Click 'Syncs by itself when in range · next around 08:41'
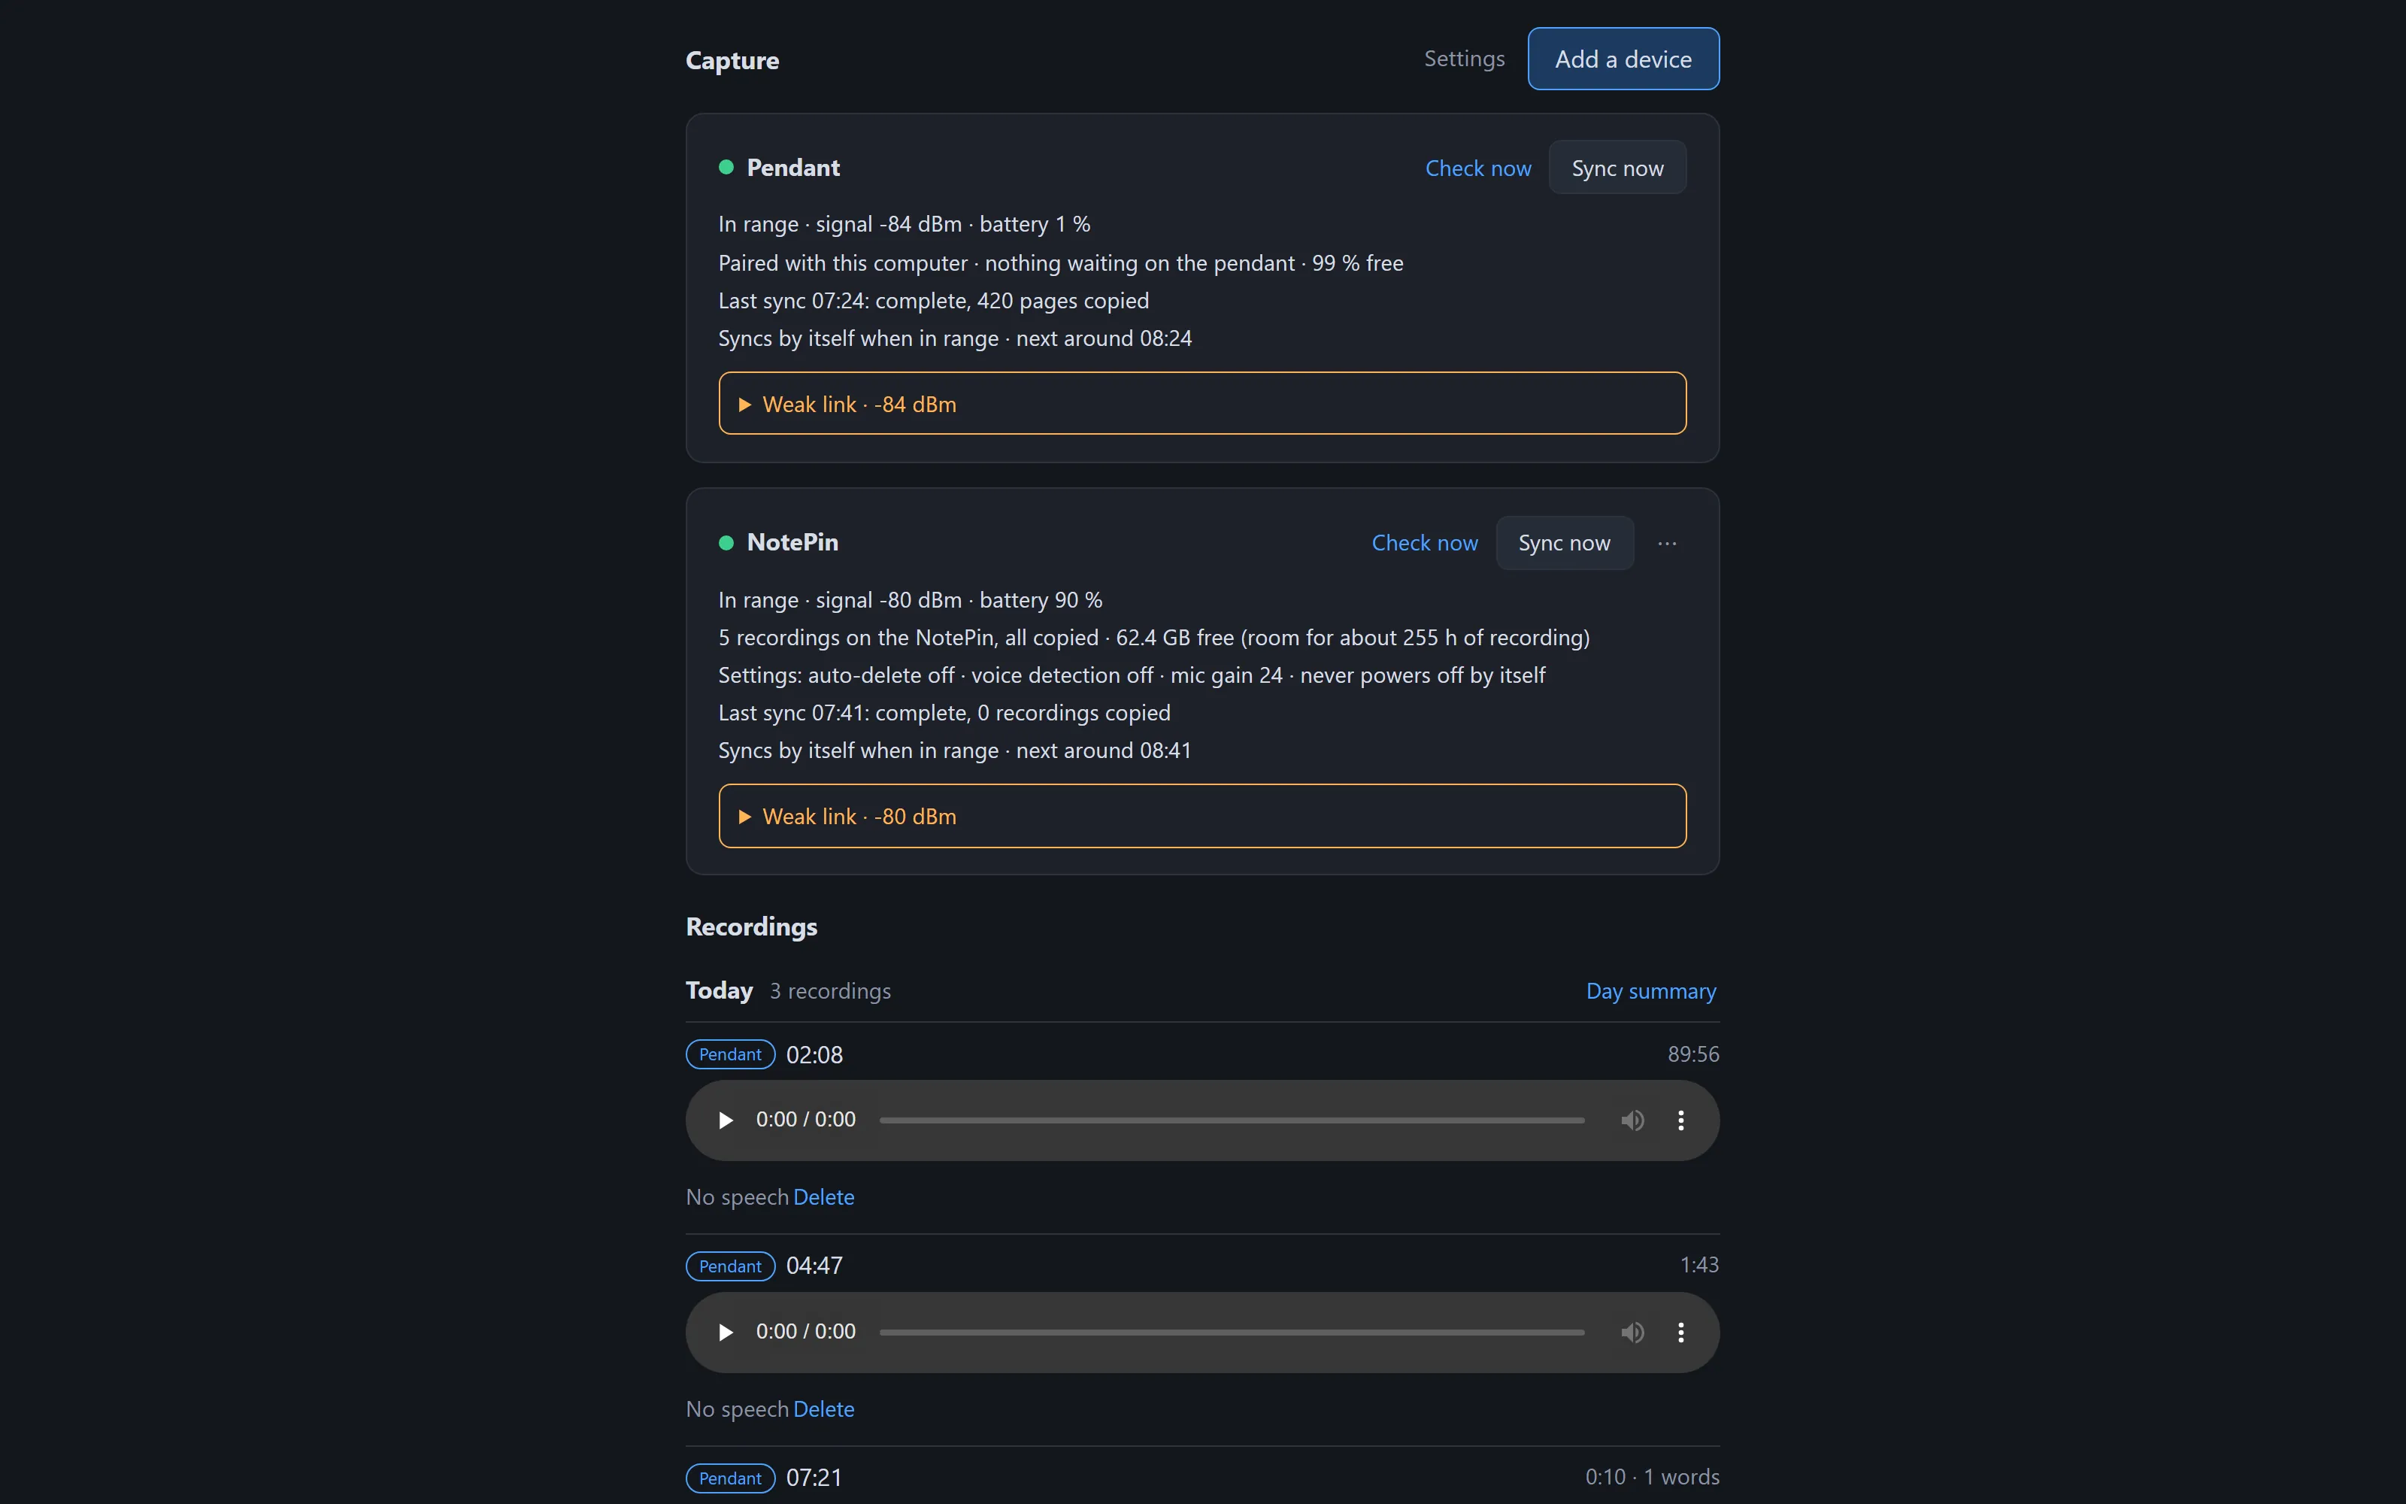The image size is (2406, 1504). click(x=954, y=750)
